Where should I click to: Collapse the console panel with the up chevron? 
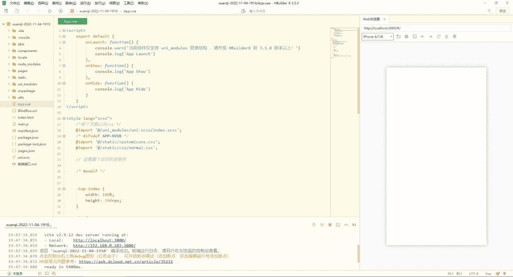pos(346,224)
